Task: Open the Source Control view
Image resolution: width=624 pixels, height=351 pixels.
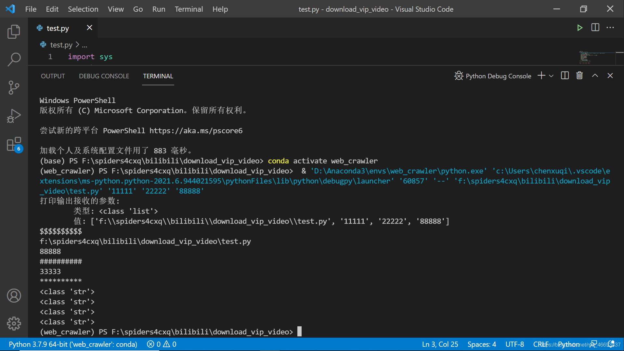Action: coord(14,88)
